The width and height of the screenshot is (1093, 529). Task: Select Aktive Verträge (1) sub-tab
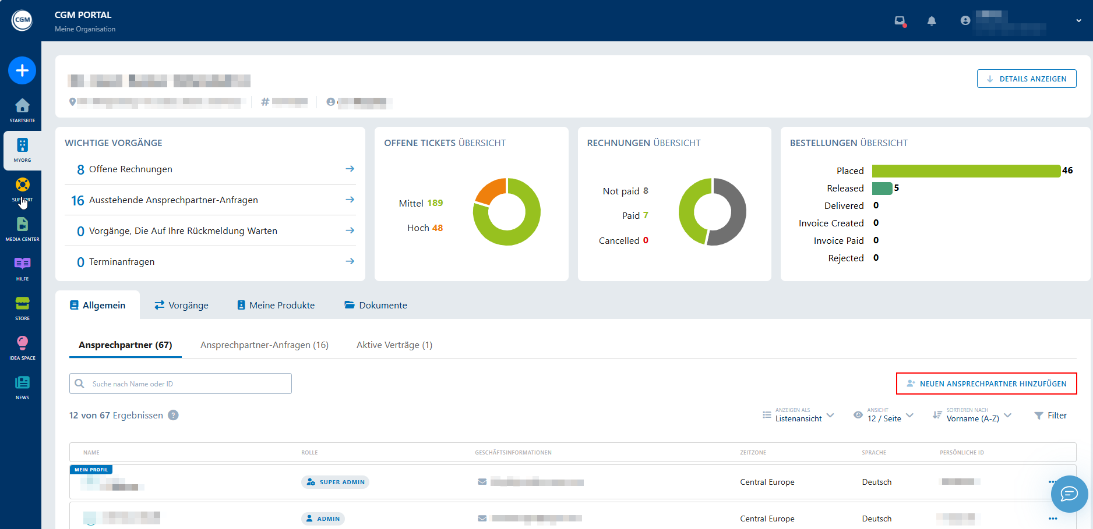click(x=394, y=345)
